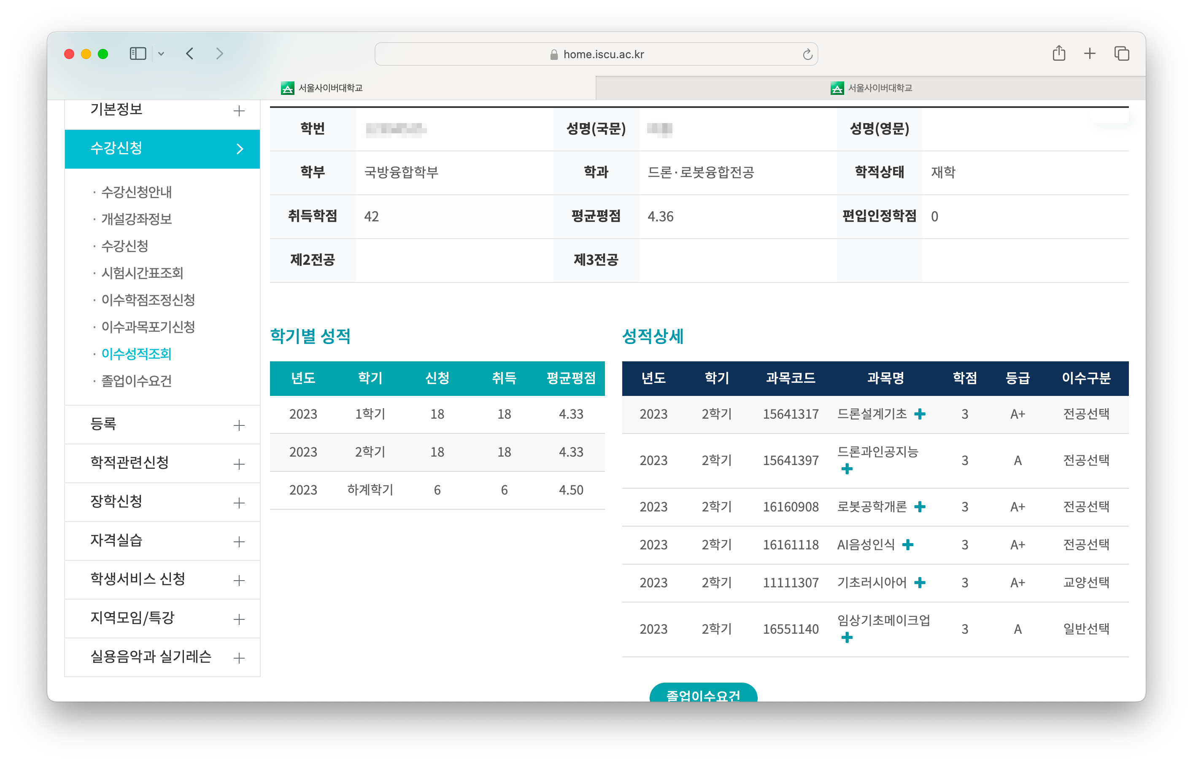This screenshot has height=764, width=1193.
Task: Open the 수강신청 submenu link
Action: point(124,246)
